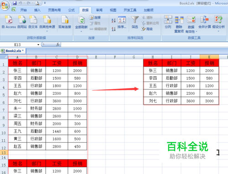Click 删除重复项 remove duplicates
228x174 pixels.
click(x=179, y=24)
